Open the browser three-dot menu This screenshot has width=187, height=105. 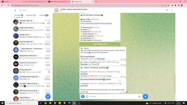pyautogui.click(x=185, y=5)
